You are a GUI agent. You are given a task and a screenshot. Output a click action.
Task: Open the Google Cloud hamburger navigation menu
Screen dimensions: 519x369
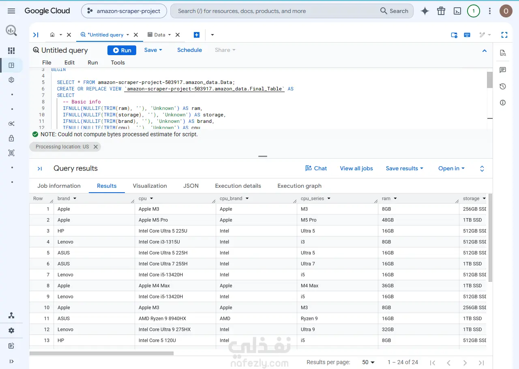tap(11, 11)
